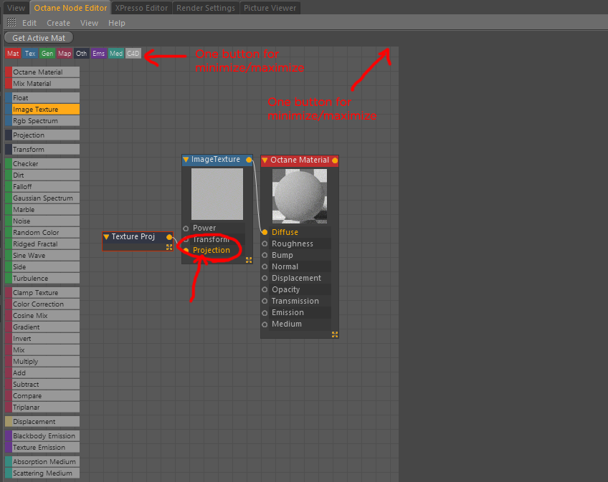Open the Create menu
608x482 pixels.
[58, 23]
